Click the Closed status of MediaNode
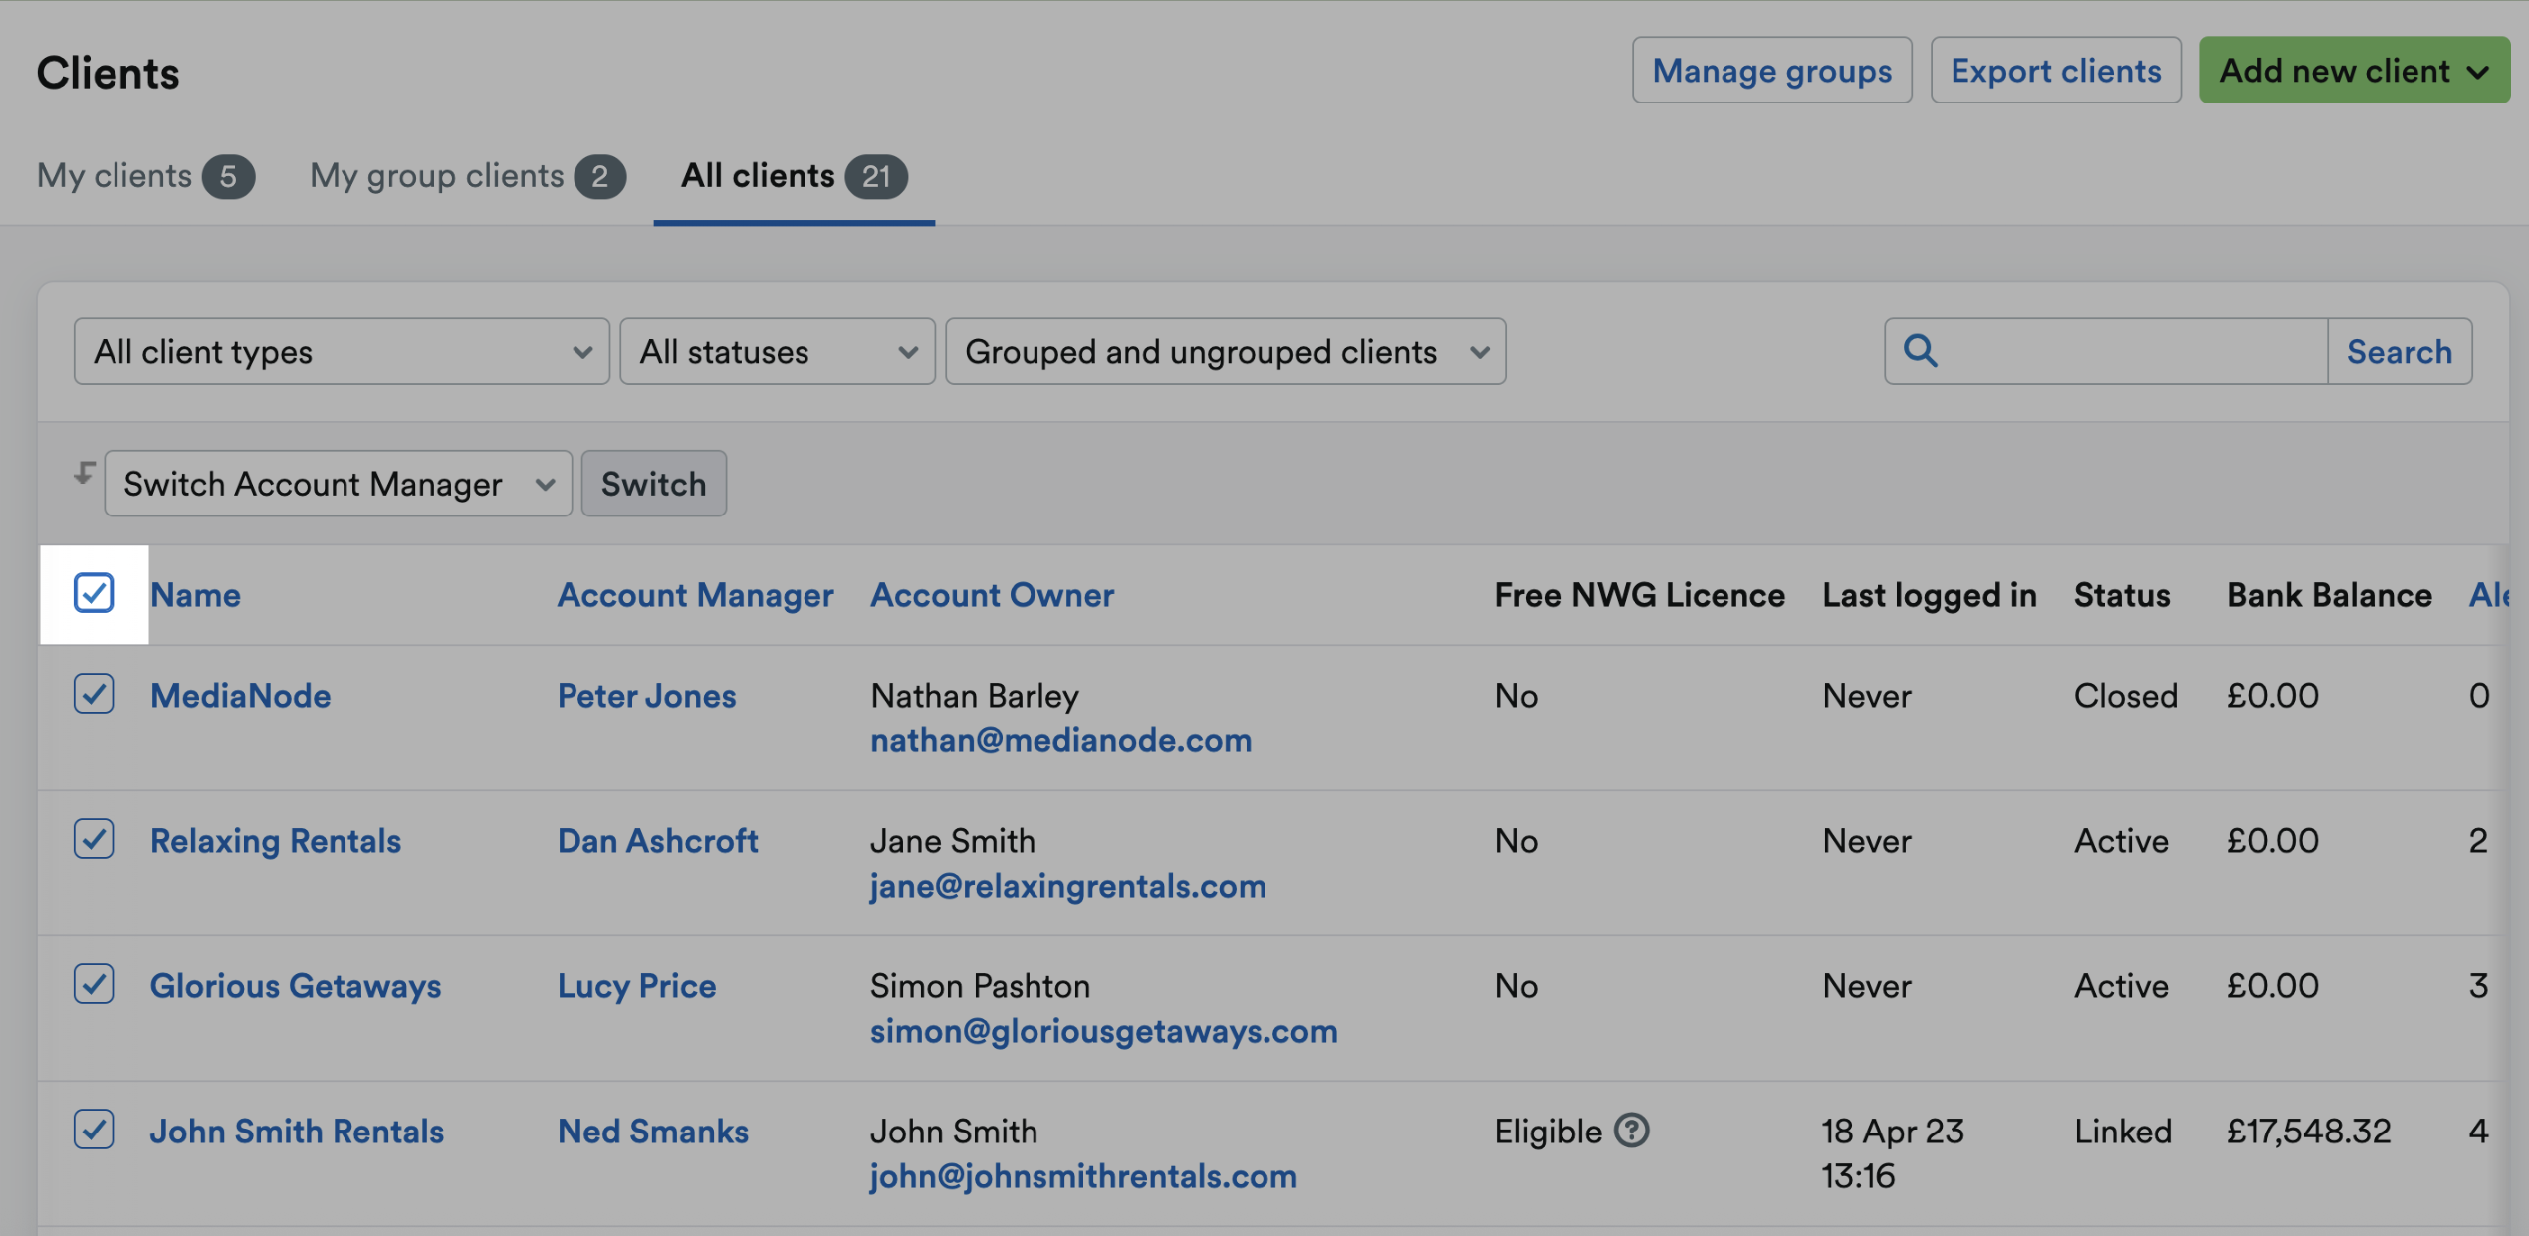 2125,695
